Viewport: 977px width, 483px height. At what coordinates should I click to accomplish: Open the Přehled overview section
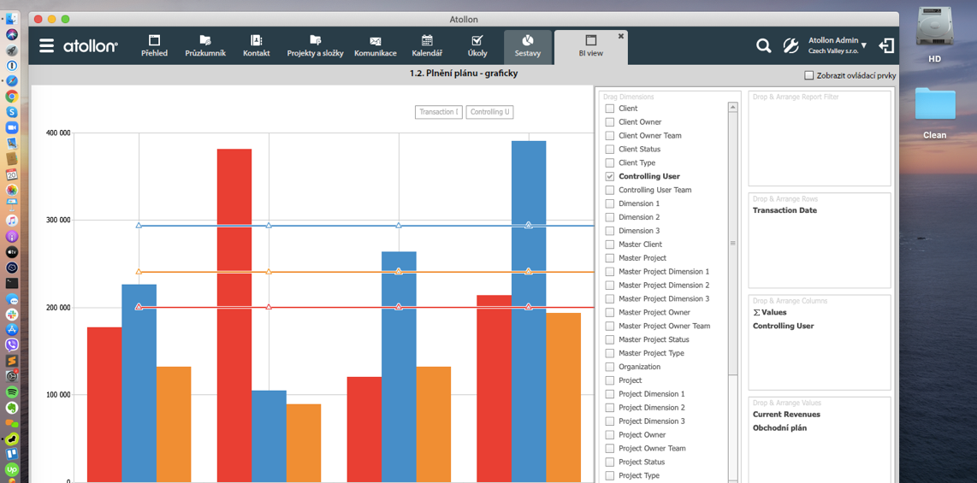point(154,46)
